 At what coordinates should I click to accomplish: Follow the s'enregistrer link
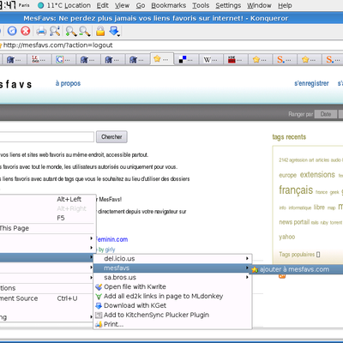tap(311, 83)
